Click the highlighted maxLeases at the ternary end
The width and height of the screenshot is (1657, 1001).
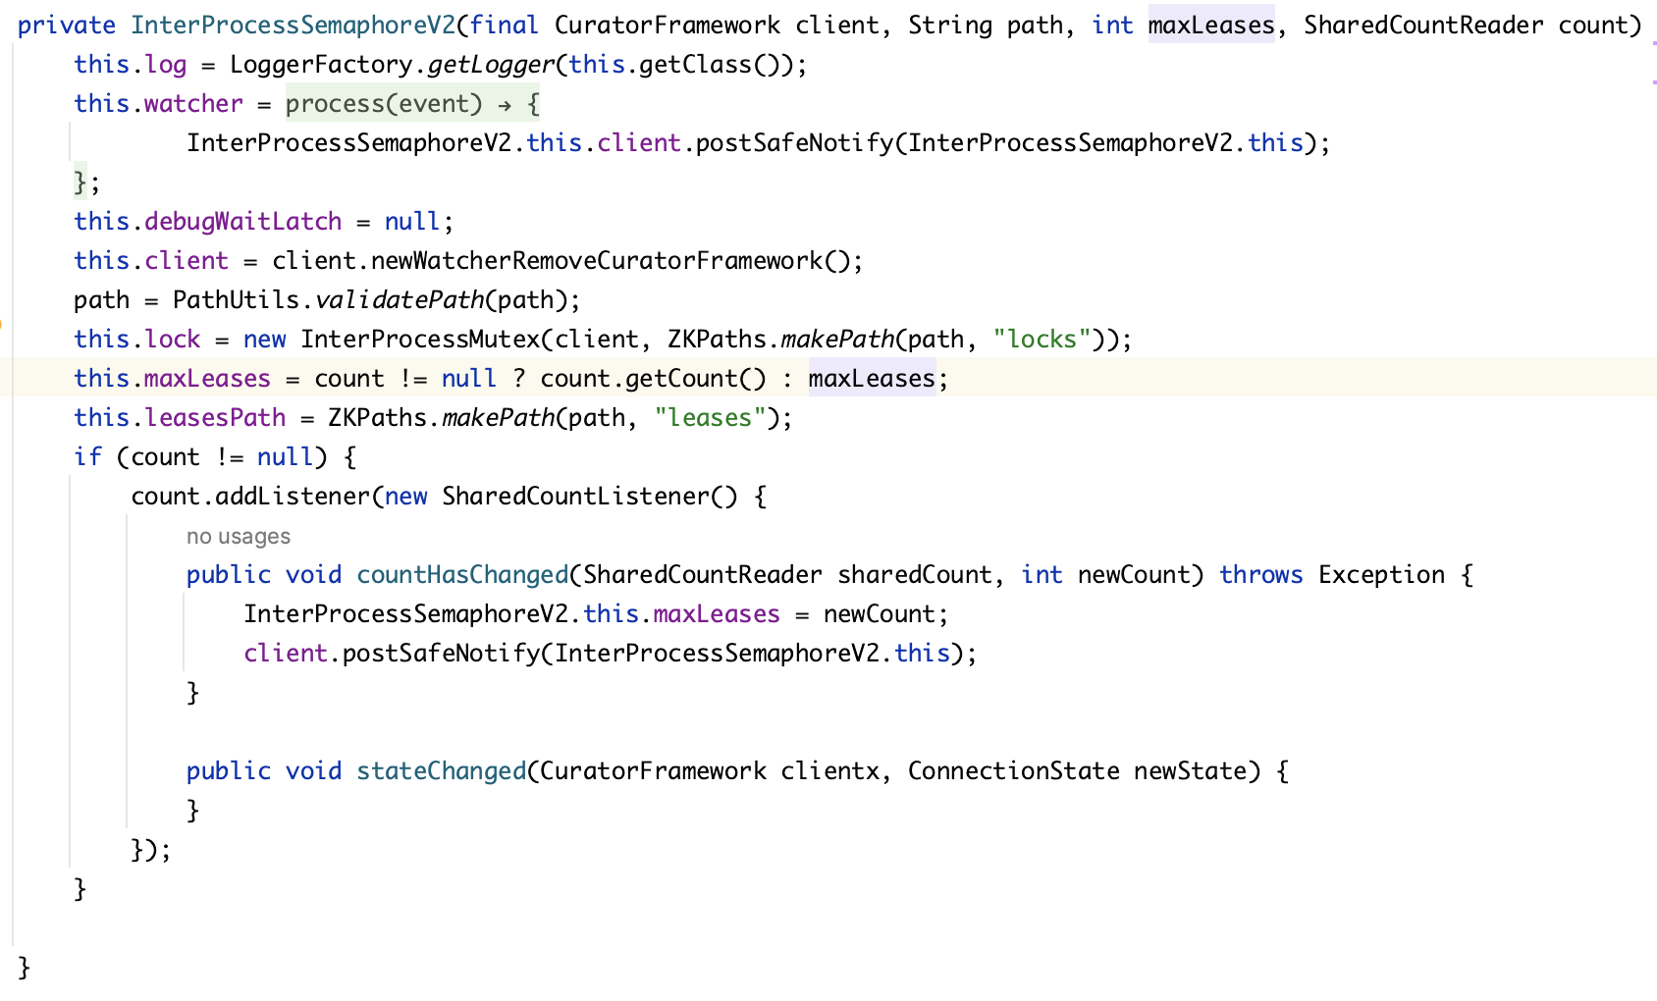click(x=873, y=378)
